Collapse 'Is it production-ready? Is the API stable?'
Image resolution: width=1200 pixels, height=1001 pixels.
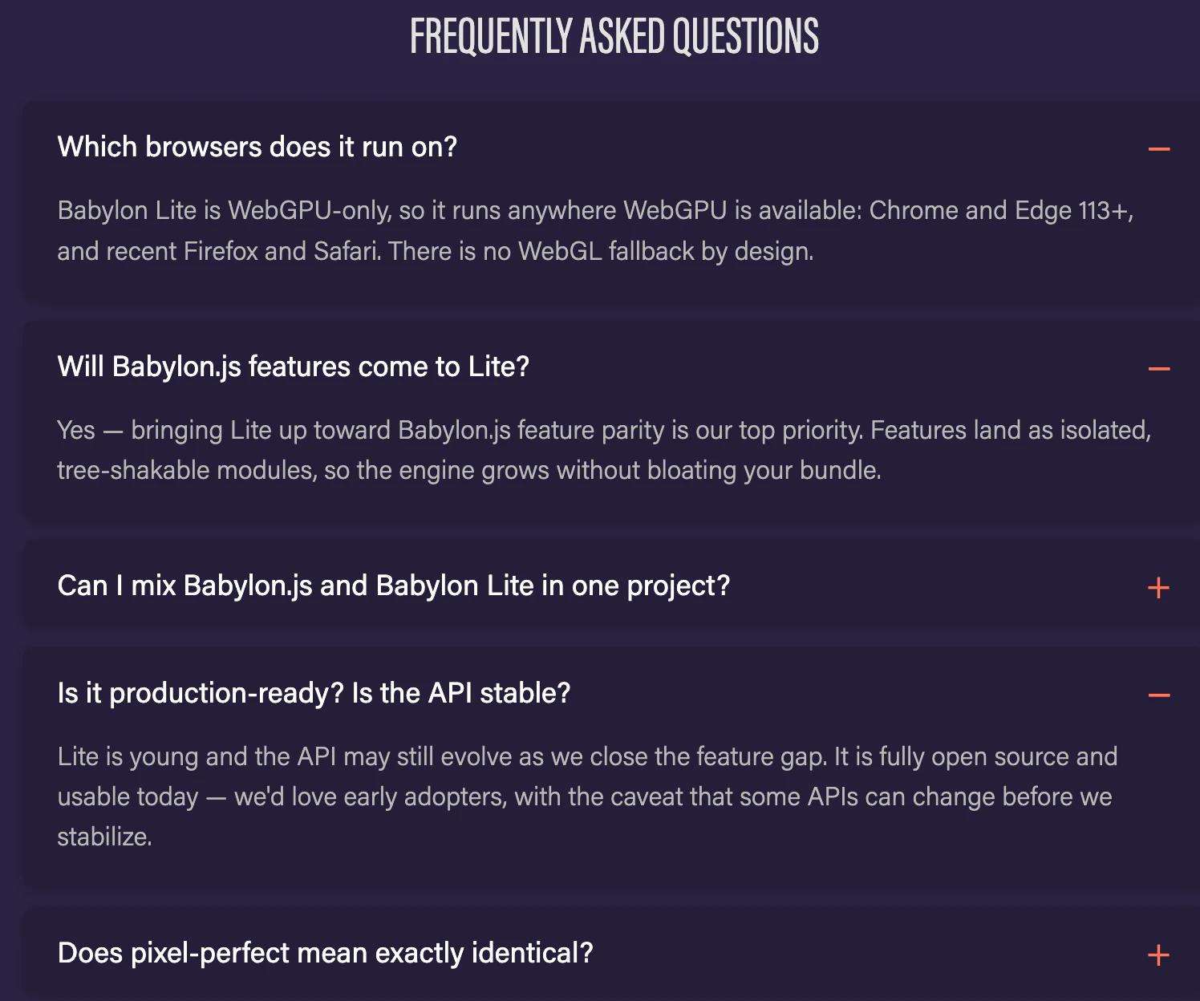(314, 693)
